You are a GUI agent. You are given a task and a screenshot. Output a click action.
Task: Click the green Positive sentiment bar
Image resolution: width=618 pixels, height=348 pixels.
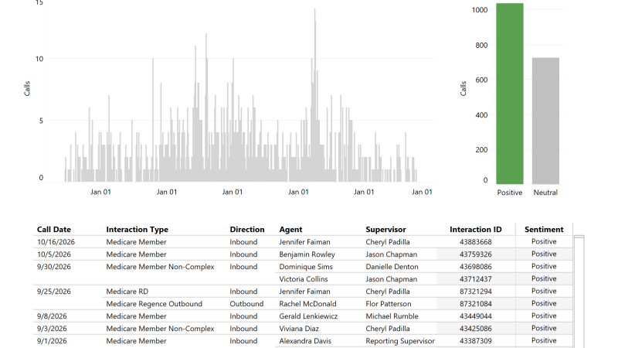(x=510, y=94)
